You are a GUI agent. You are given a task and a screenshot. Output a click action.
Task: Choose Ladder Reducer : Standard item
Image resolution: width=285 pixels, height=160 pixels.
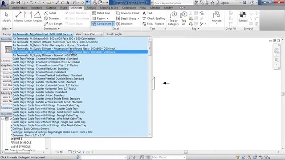tap(80, 92)
